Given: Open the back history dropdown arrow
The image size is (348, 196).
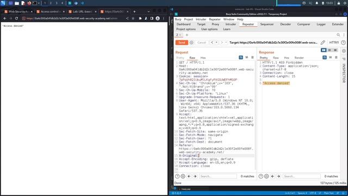Looking at the screenshot, I should click(x=216, y=42).
